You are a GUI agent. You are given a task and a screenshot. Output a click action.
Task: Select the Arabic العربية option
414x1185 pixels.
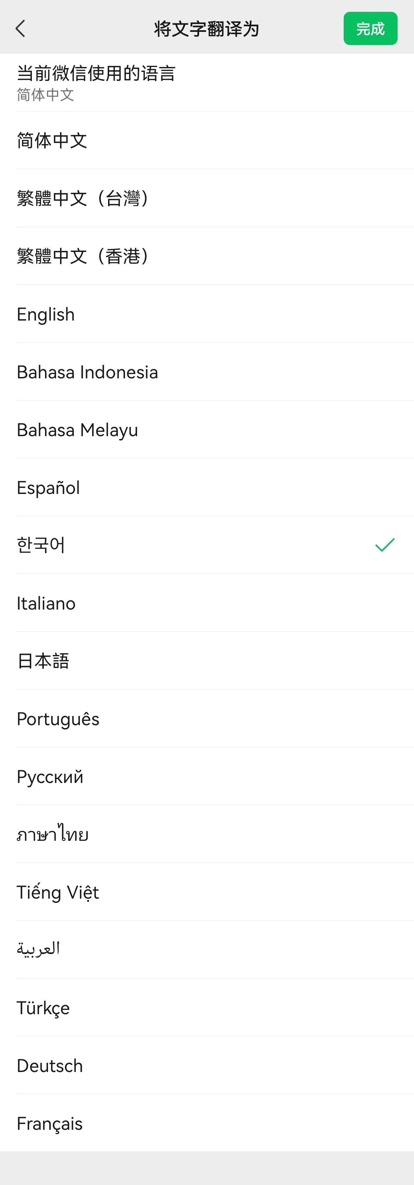(38, 949)
